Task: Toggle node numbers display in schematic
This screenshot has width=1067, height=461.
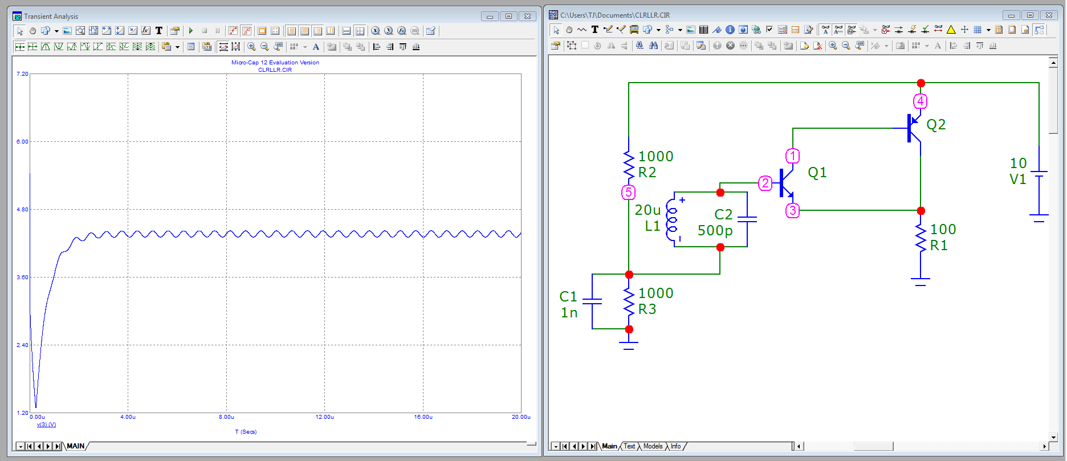Action: [x=851, y=30]
